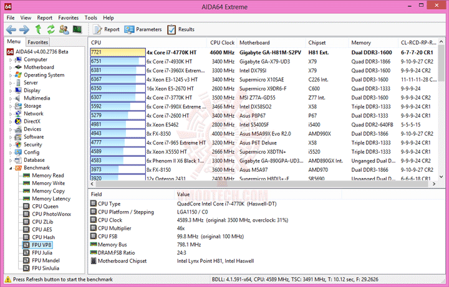Expand the Motherboard tree node
The image size is (449, 287).
(x=11, y=67)
